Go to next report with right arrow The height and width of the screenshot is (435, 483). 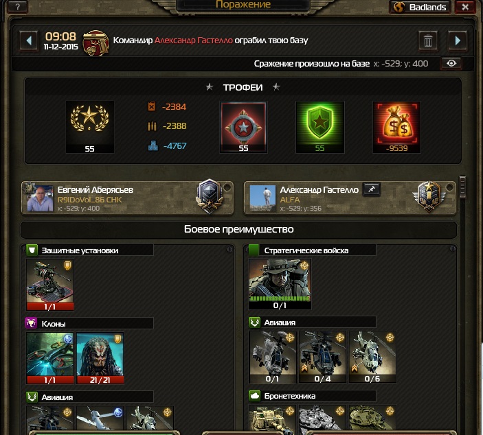click(458, 40)
